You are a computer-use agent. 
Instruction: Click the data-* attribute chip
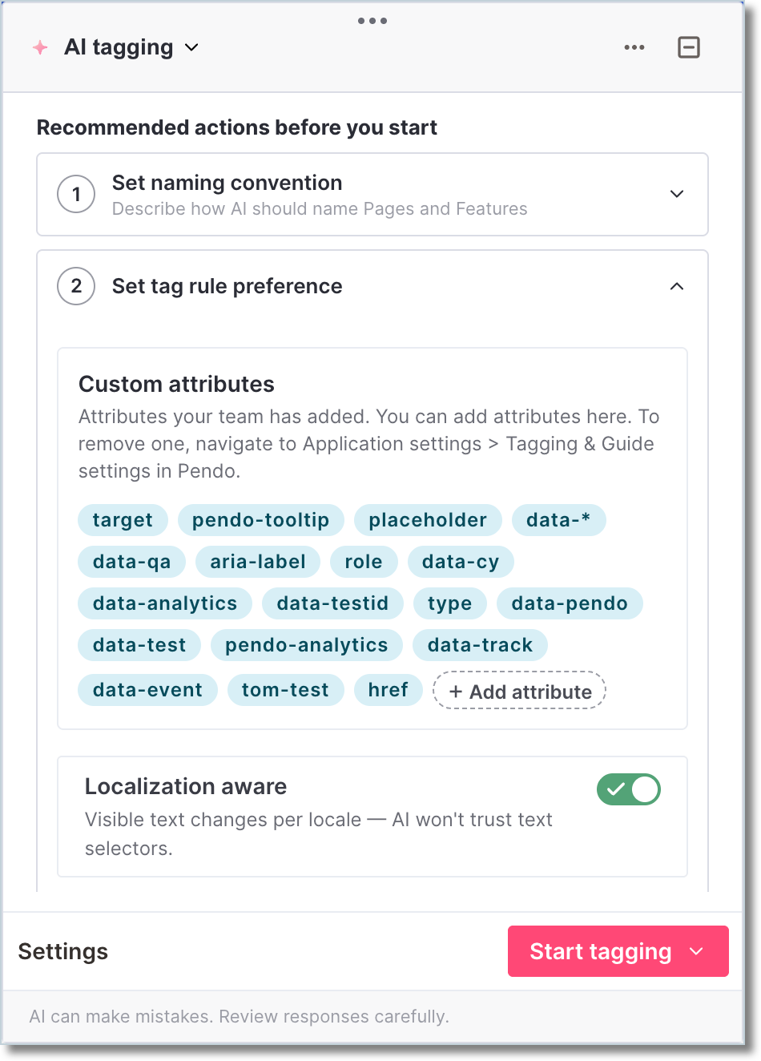(x=558, y=520)
